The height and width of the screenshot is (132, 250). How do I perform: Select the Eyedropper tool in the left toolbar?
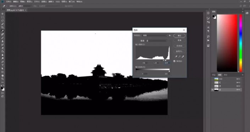[x=2, y=31]
